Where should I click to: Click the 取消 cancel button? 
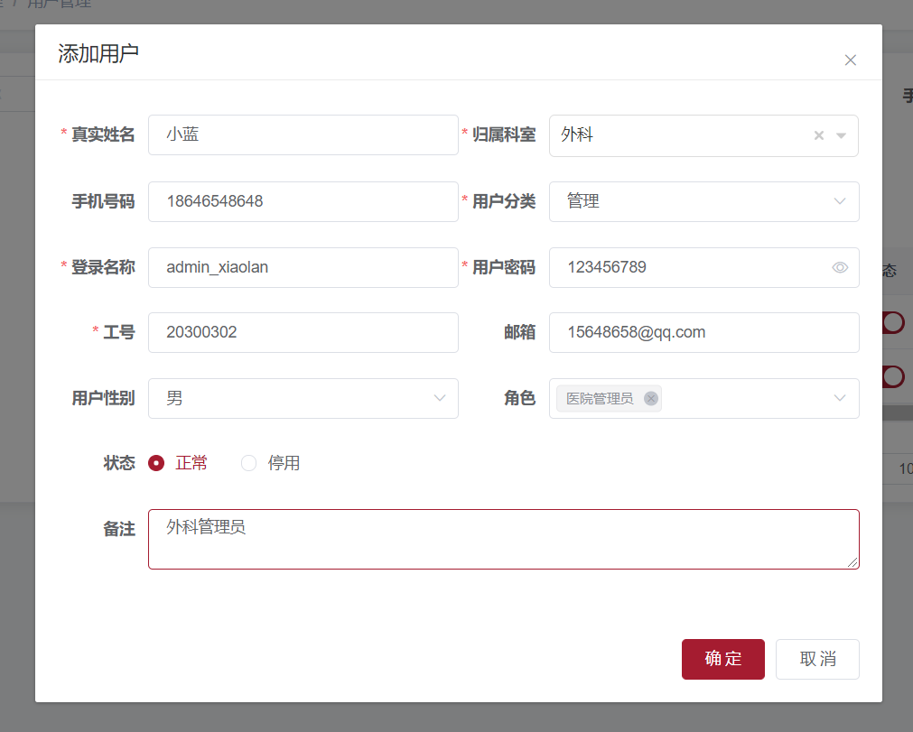point(817,659)
